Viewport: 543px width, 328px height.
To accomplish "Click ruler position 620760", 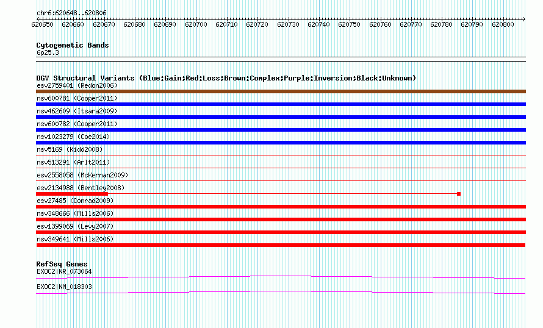I will tap(380, 24).
